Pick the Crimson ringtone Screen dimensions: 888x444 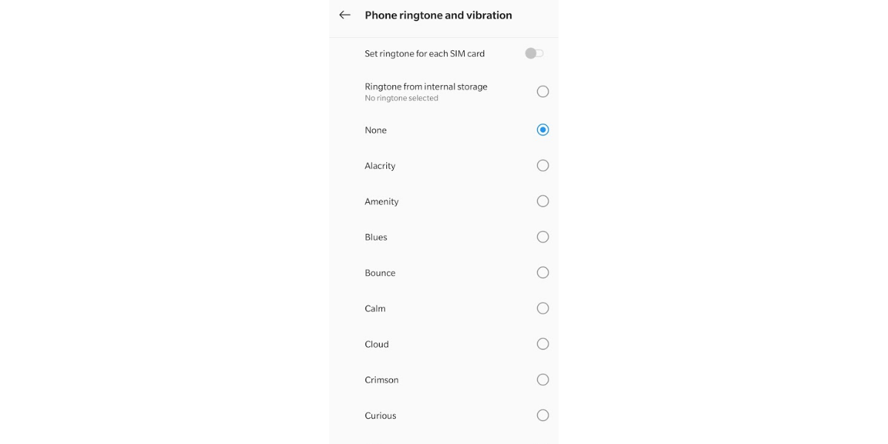(542, 380)
